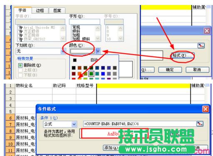213x156 pixels.
Task: Click range selector icon beside COUNTIF formula
Action: tap(200, 124)
